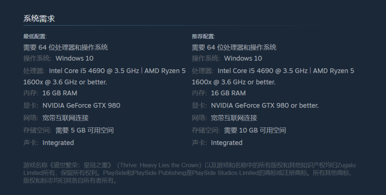Viewport: 386px width, 195px height.
Task: Click NVIDIA GeForce GTX 980 minimum graphics
Action: pos(81,106)
